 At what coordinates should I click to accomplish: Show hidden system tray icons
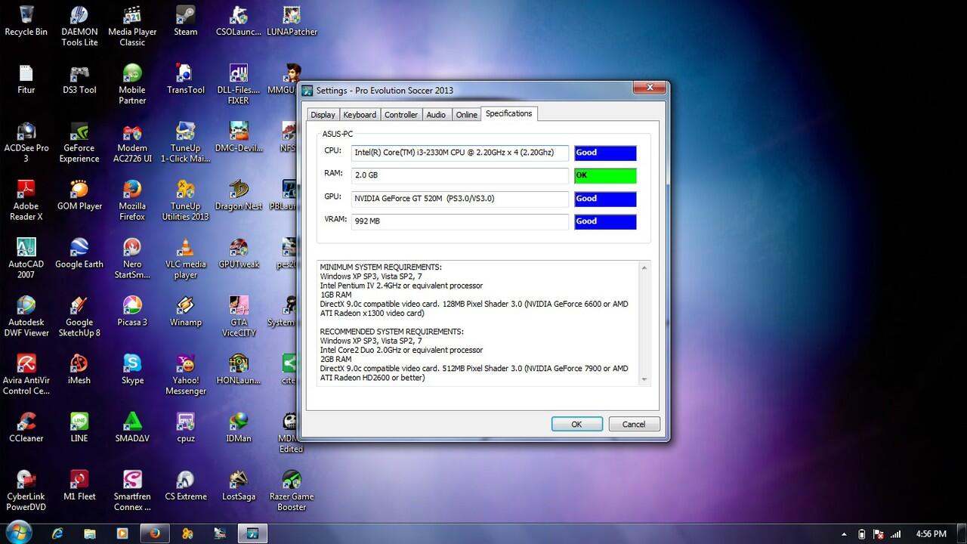pos(844,534)
